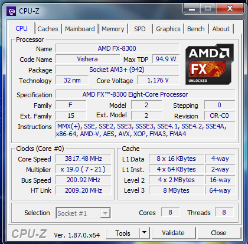Switch to the Caches tab
Image resolution: width=248 pixels, height=244 pixels.
coord(48,29)
